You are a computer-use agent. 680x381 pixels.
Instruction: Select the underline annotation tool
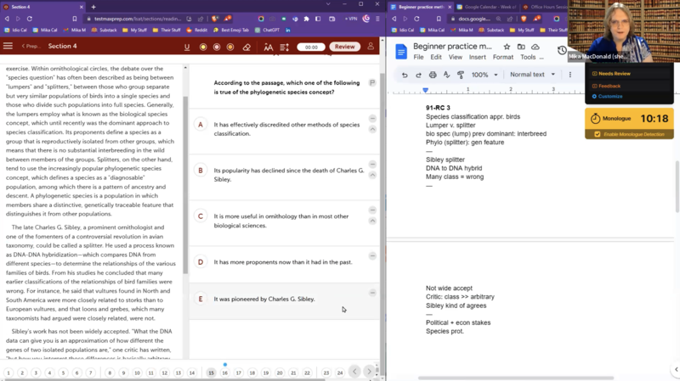(187, 48)
